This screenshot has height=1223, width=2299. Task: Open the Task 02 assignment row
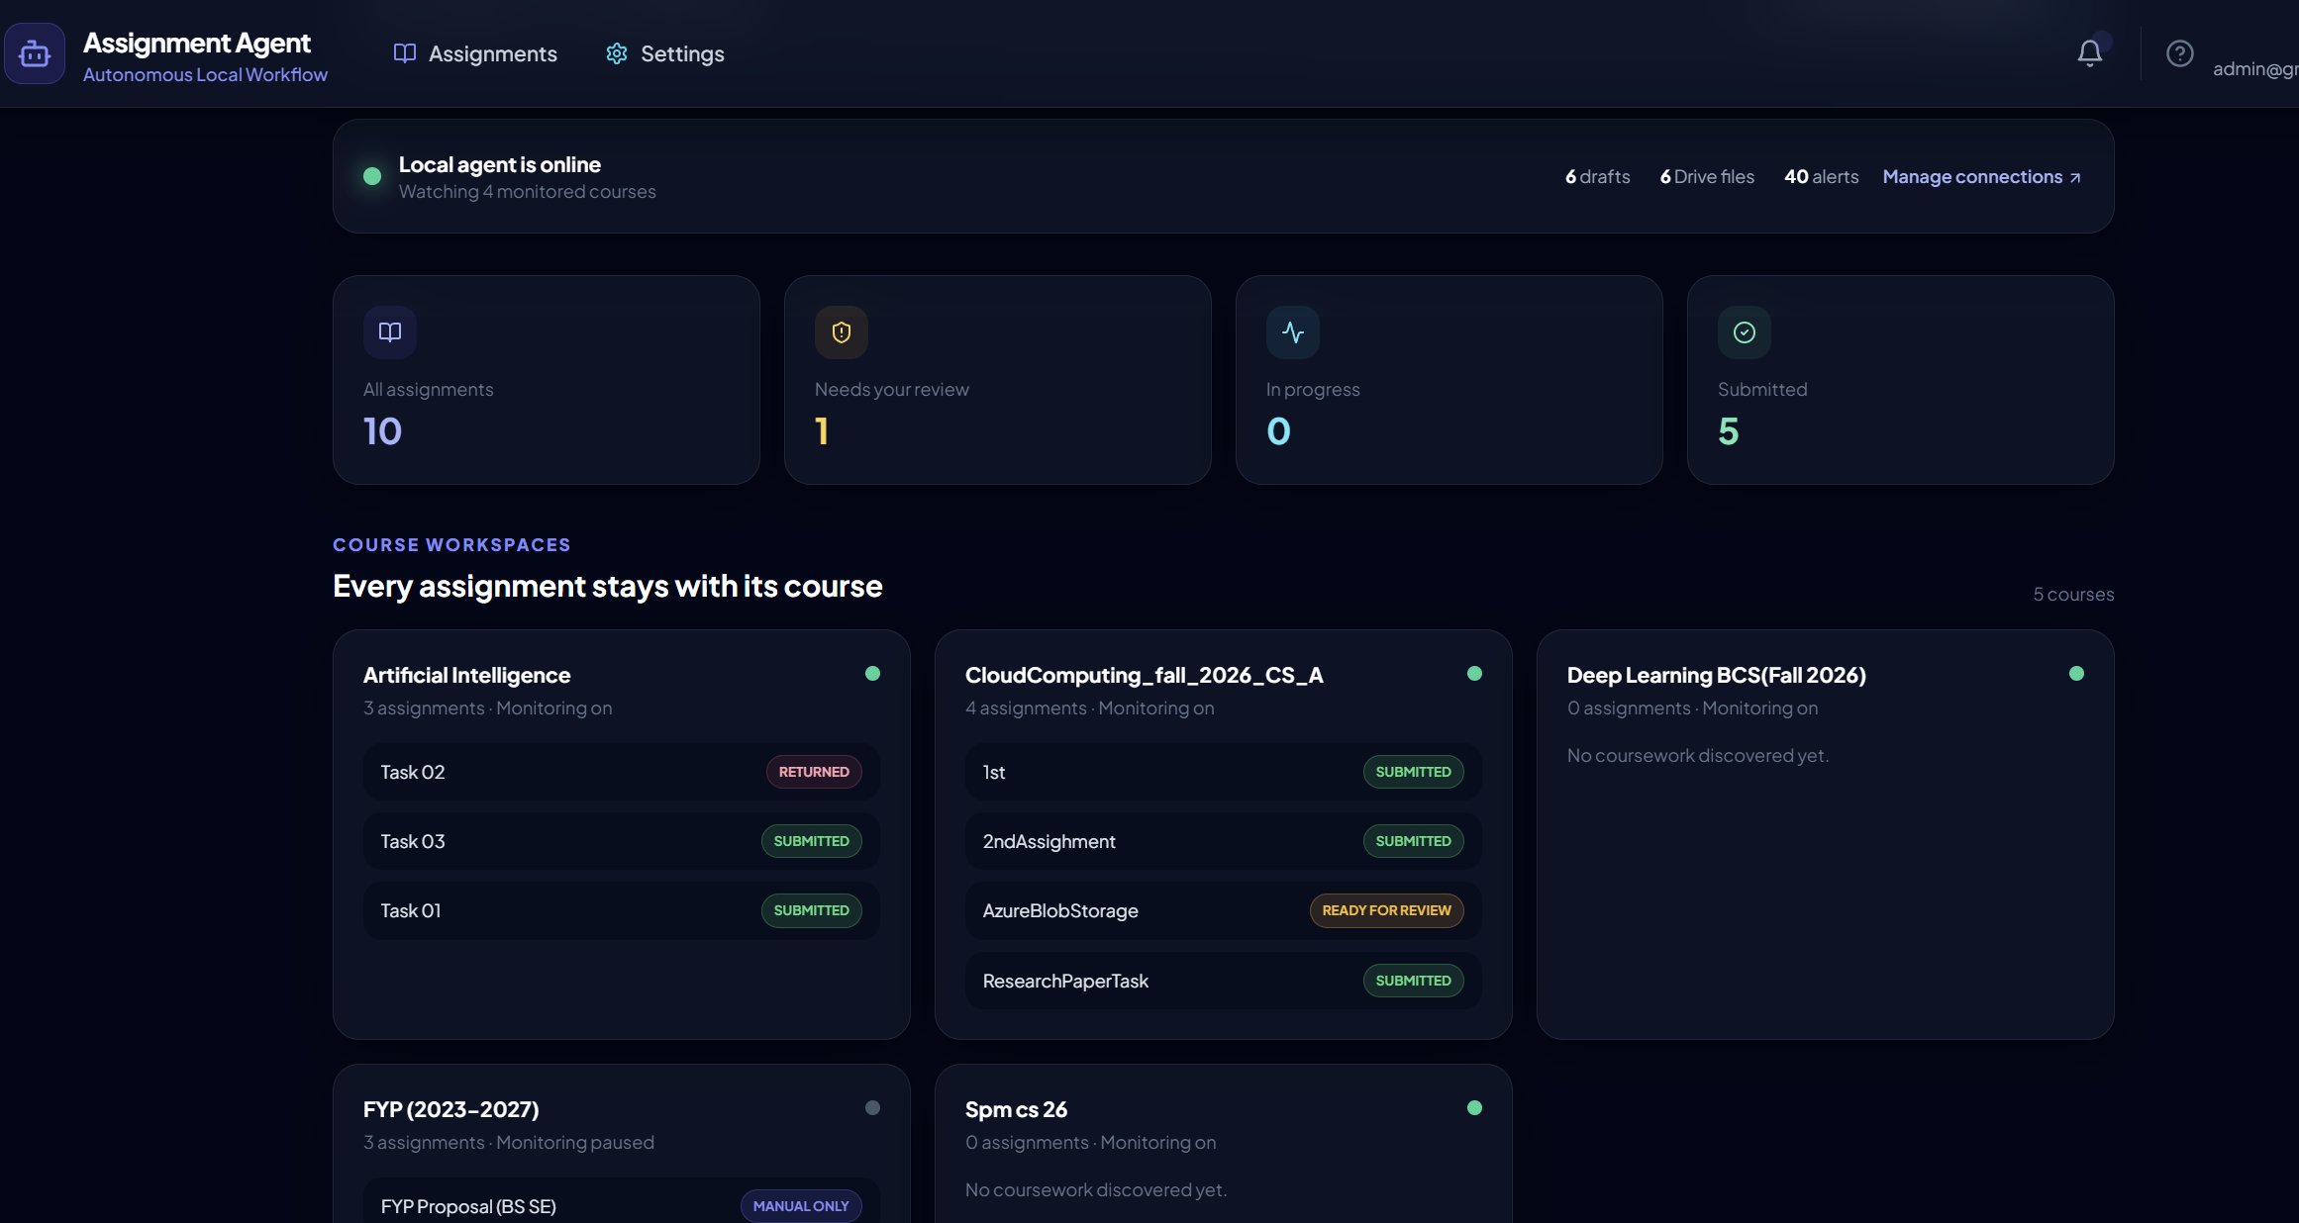point(622,772)
